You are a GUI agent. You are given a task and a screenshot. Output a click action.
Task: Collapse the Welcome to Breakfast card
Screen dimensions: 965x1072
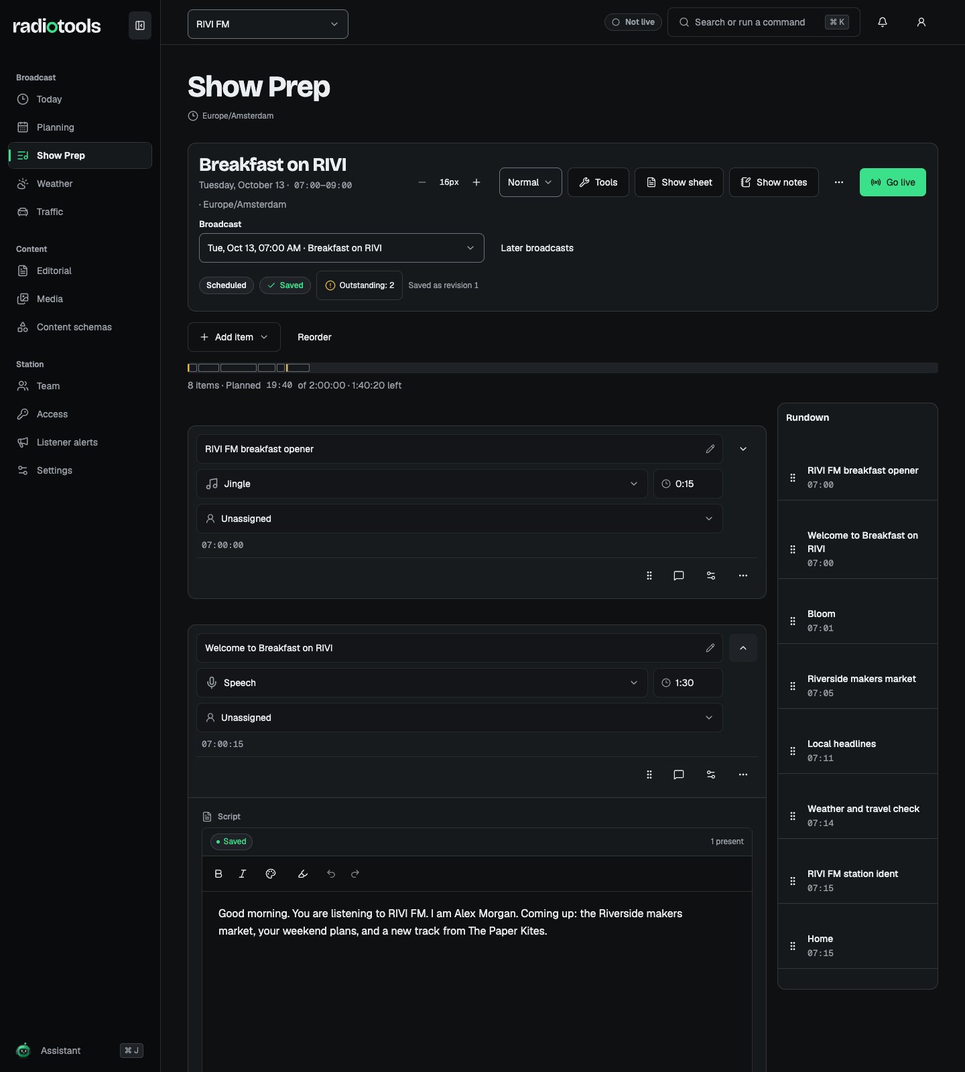pyautogui.click(x=743, y=648)
